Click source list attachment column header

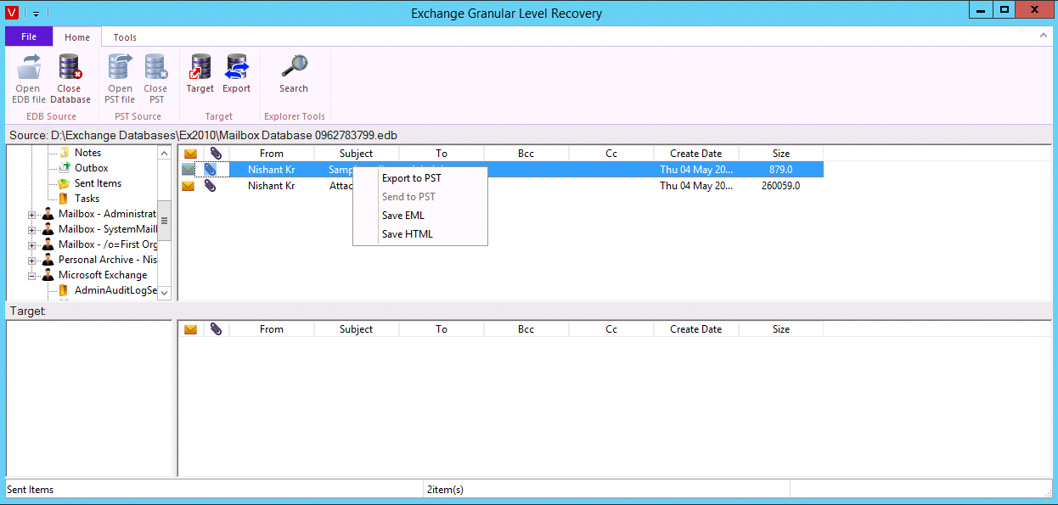[217, 154]
